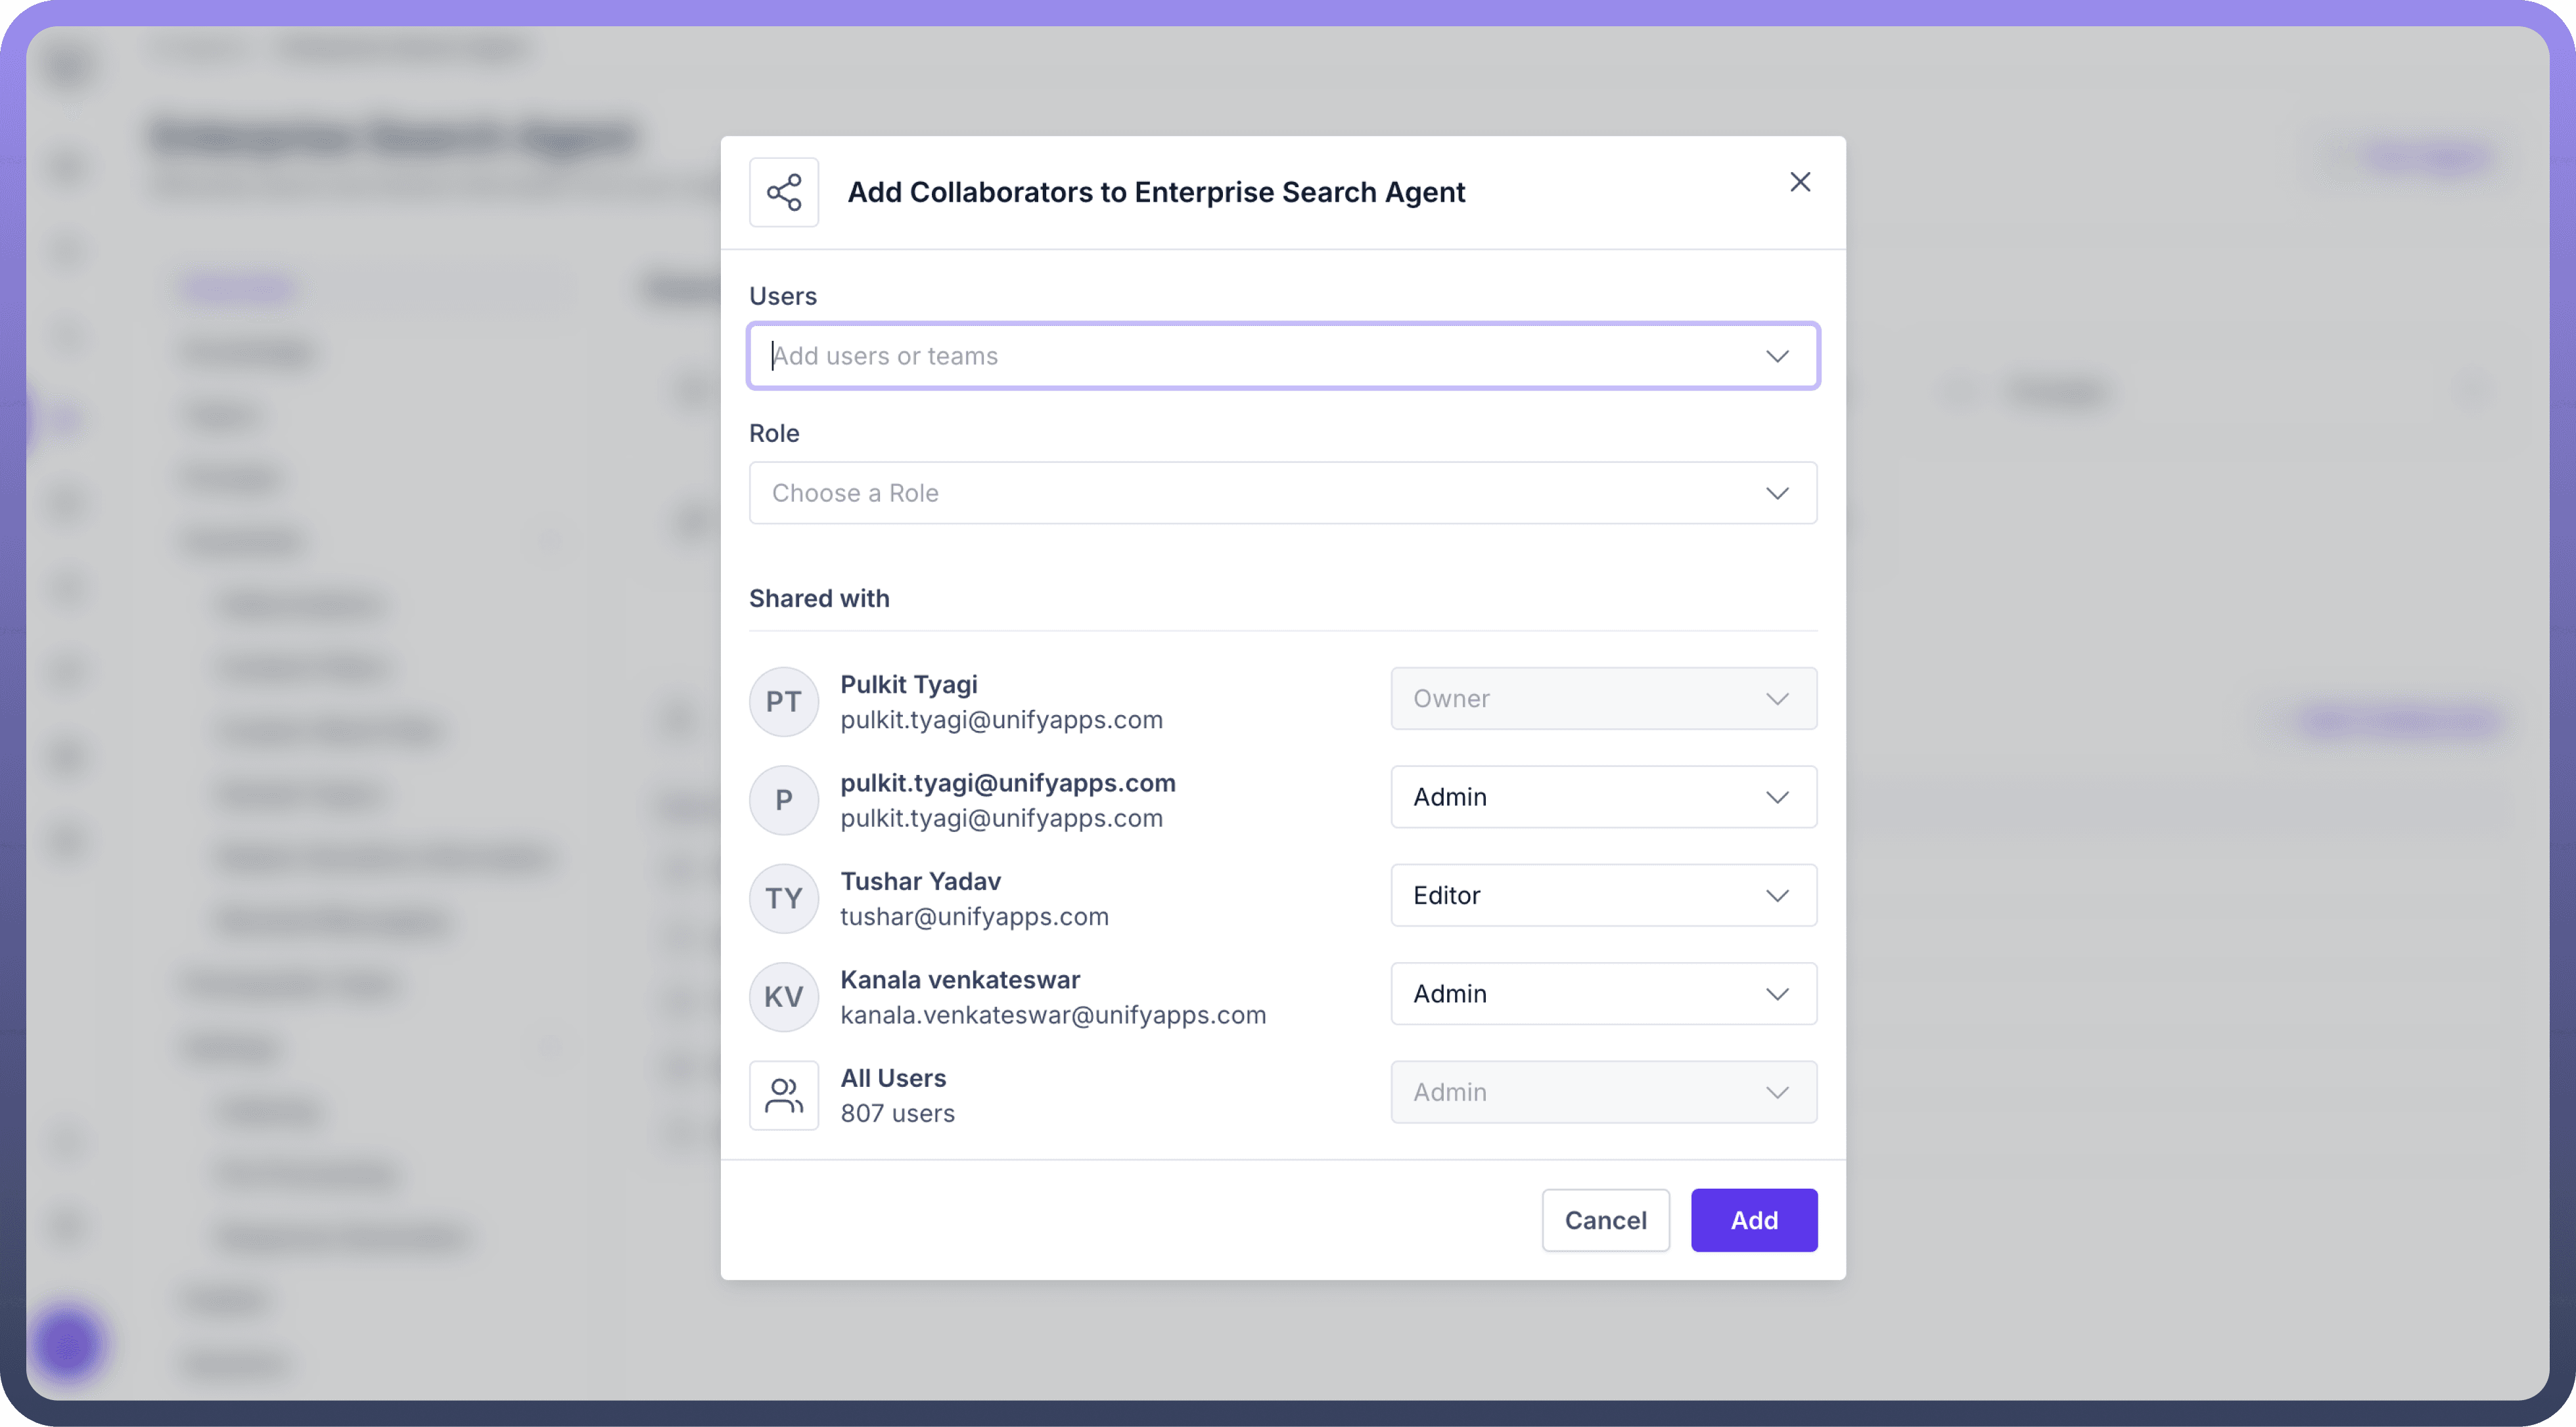Click the KV avatar for Kanala venkateswar
The image size is (2576, 1427).
point(783,996)
